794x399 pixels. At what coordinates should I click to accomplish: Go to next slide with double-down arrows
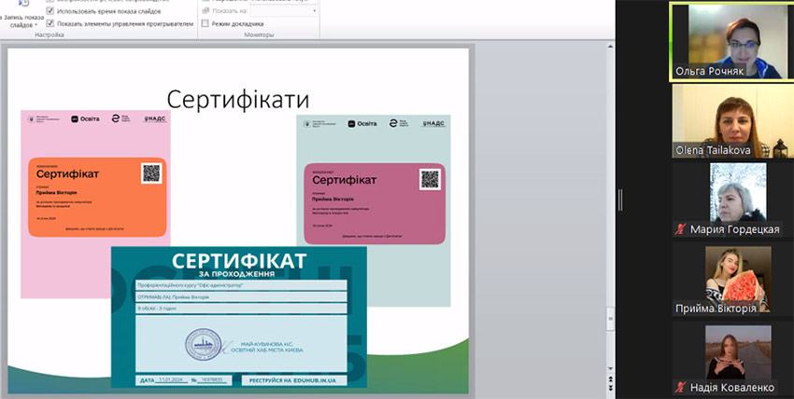pyautogui.click(x=611, y=388)
